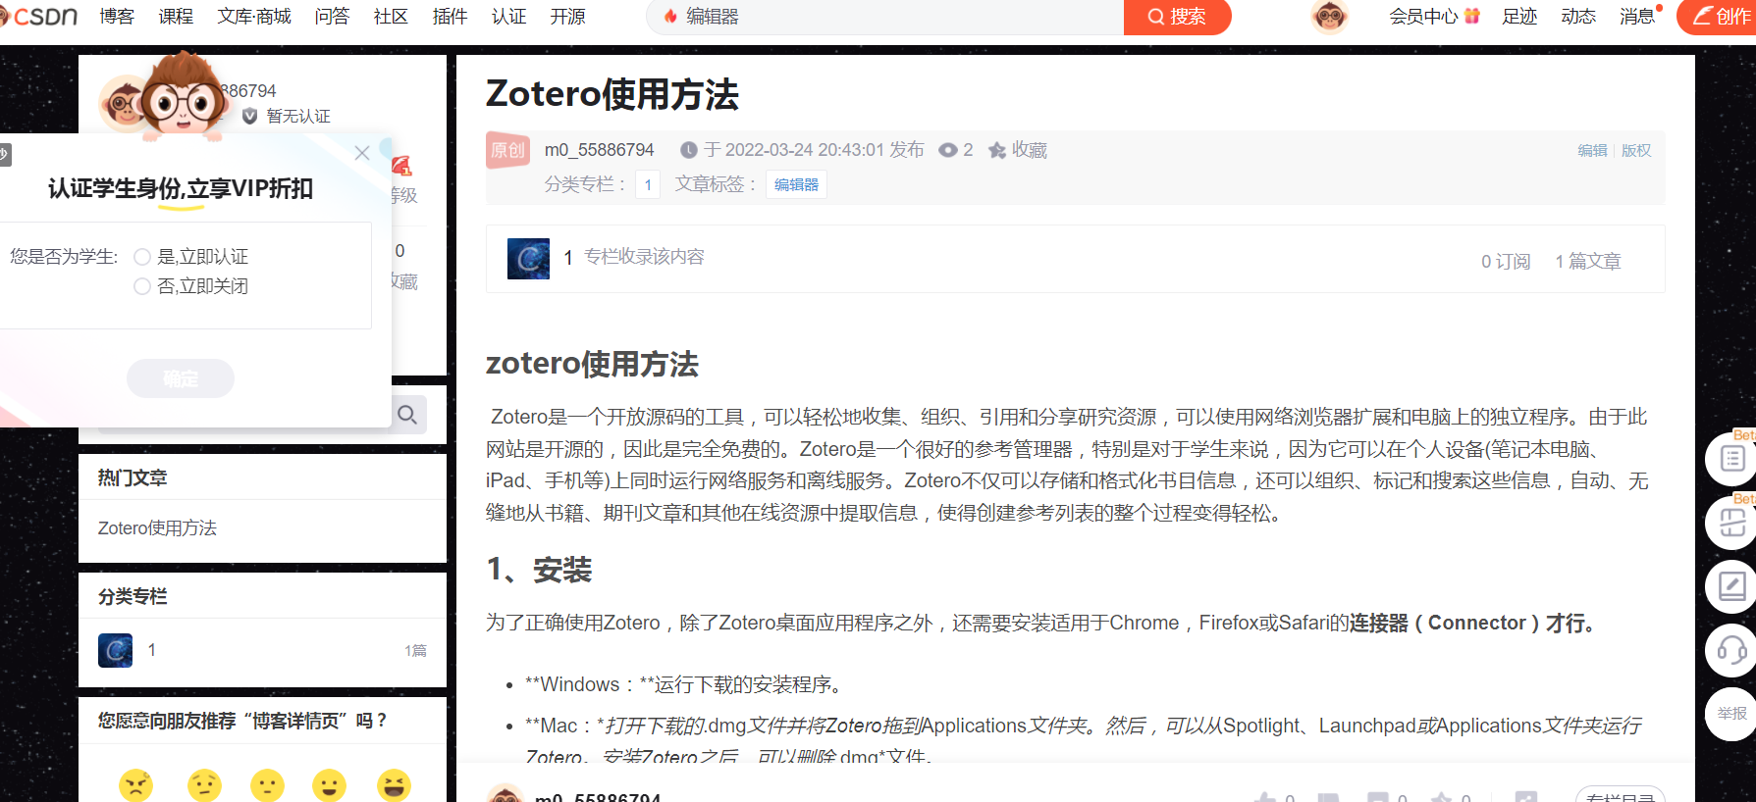
Task: Open the 博客 menu item
Action: [117, 17]
